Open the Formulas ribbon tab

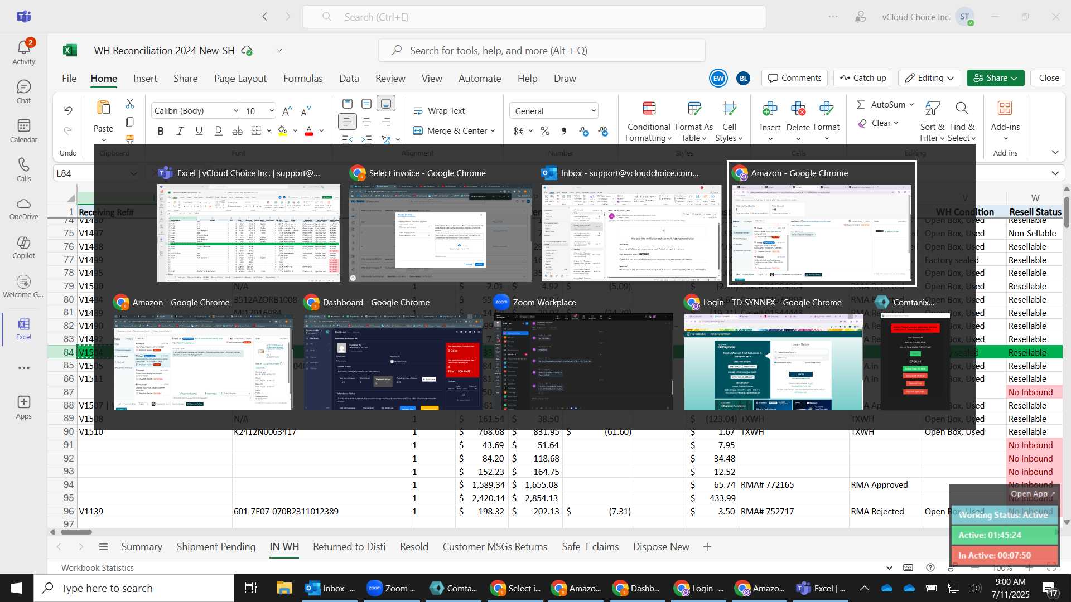[x=303, y=79]
